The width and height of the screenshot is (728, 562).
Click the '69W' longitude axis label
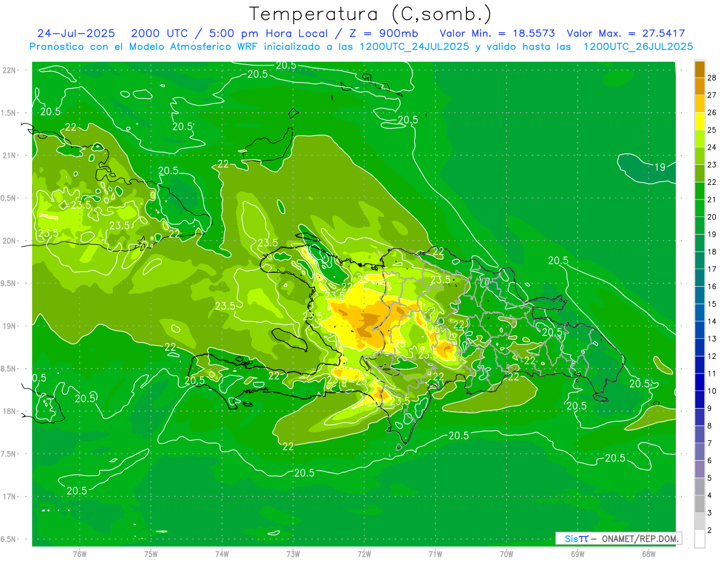tap(577, 554)
